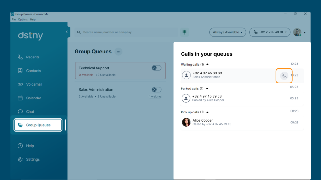
Task: Click the Settings gear icon
Action: [x=20, y=159]
